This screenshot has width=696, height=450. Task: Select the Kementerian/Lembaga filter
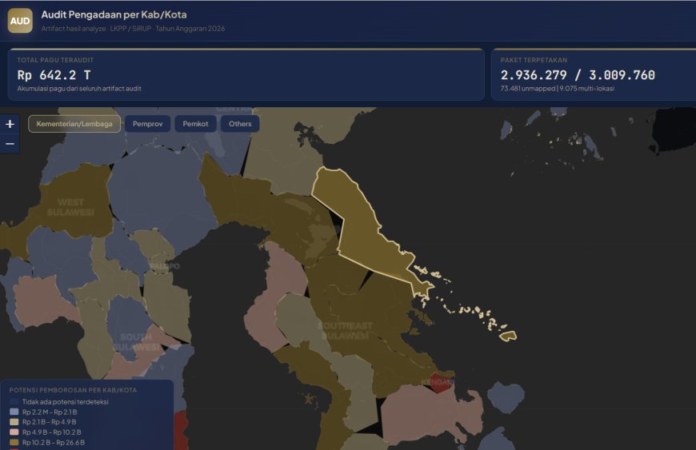74,124
